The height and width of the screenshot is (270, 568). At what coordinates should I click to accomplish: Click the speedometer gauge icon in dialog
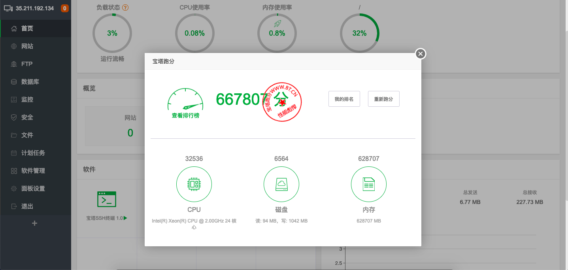[185, 100]
